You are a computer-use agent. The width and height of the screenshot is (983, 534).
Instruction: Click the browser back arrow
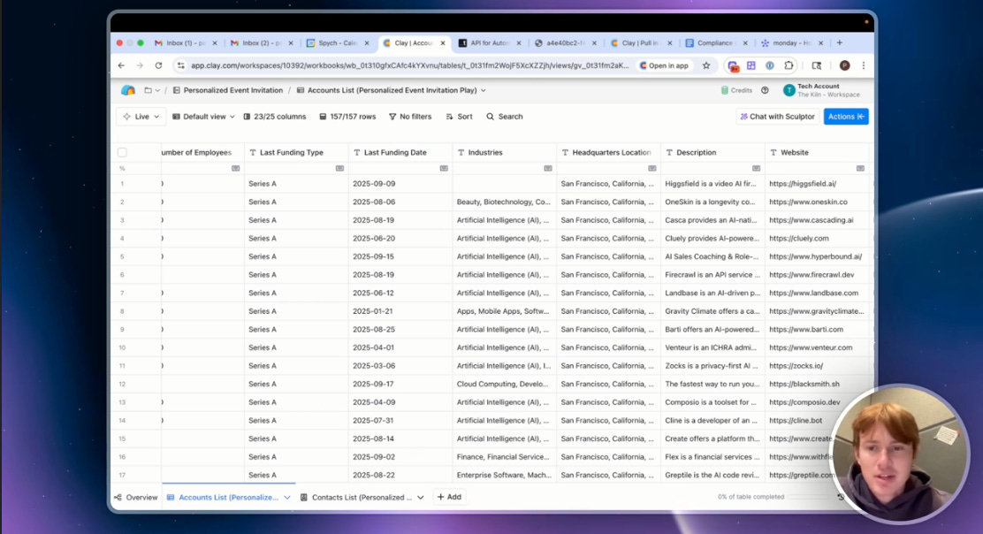[122, 65]
